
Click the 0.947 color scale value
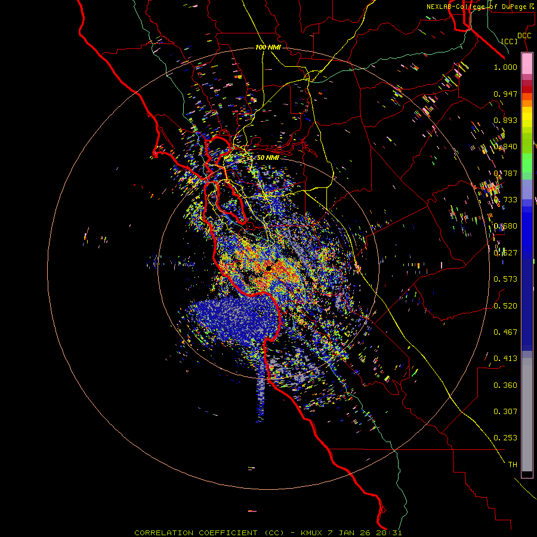tap(505, 94)
